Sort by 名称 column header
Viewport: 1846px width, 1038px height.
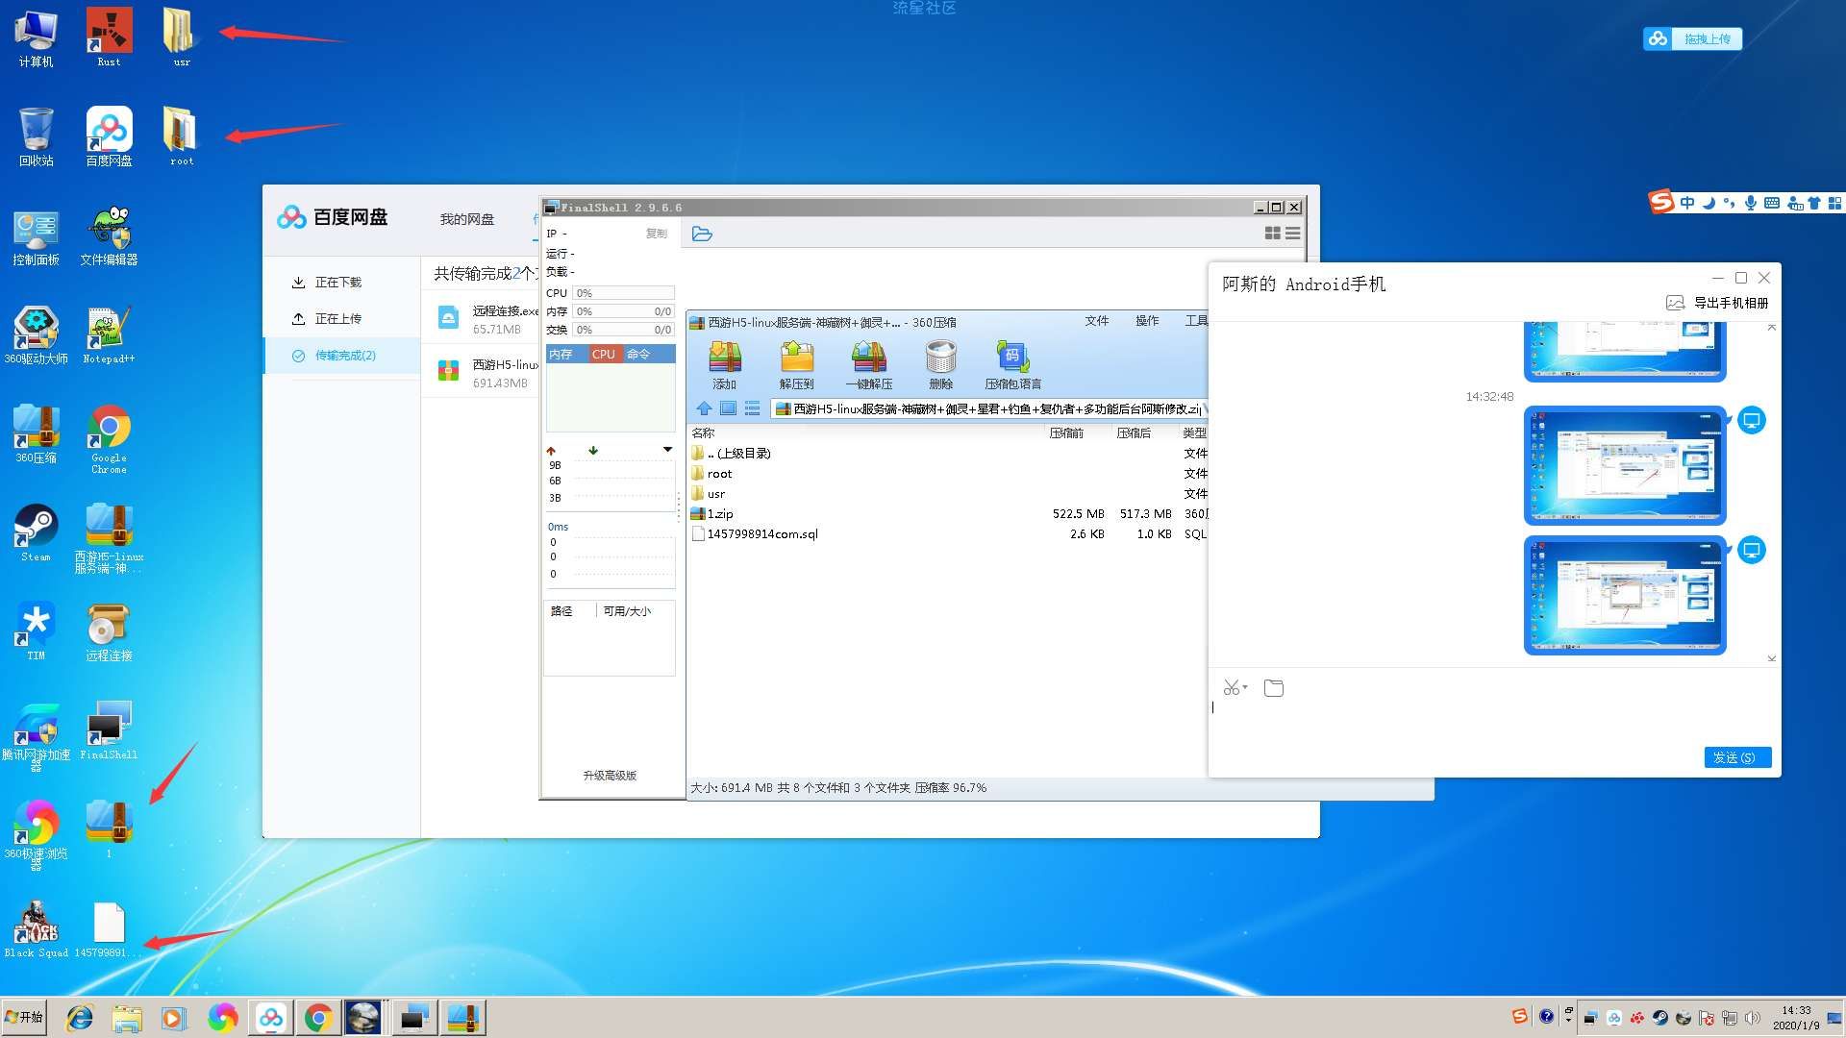[704, 433]
